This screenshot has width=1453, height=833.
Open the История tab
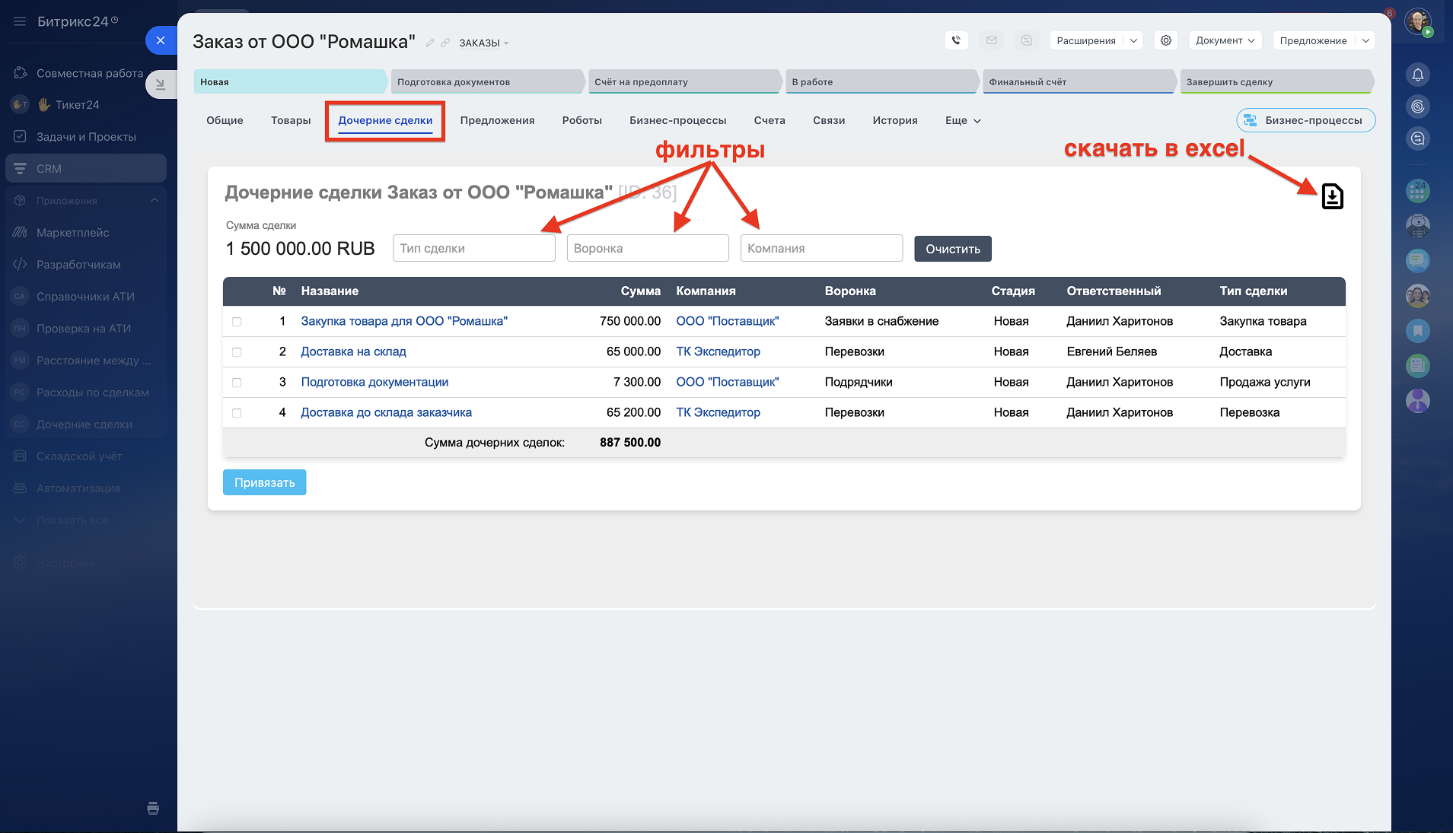click(895, 120)
